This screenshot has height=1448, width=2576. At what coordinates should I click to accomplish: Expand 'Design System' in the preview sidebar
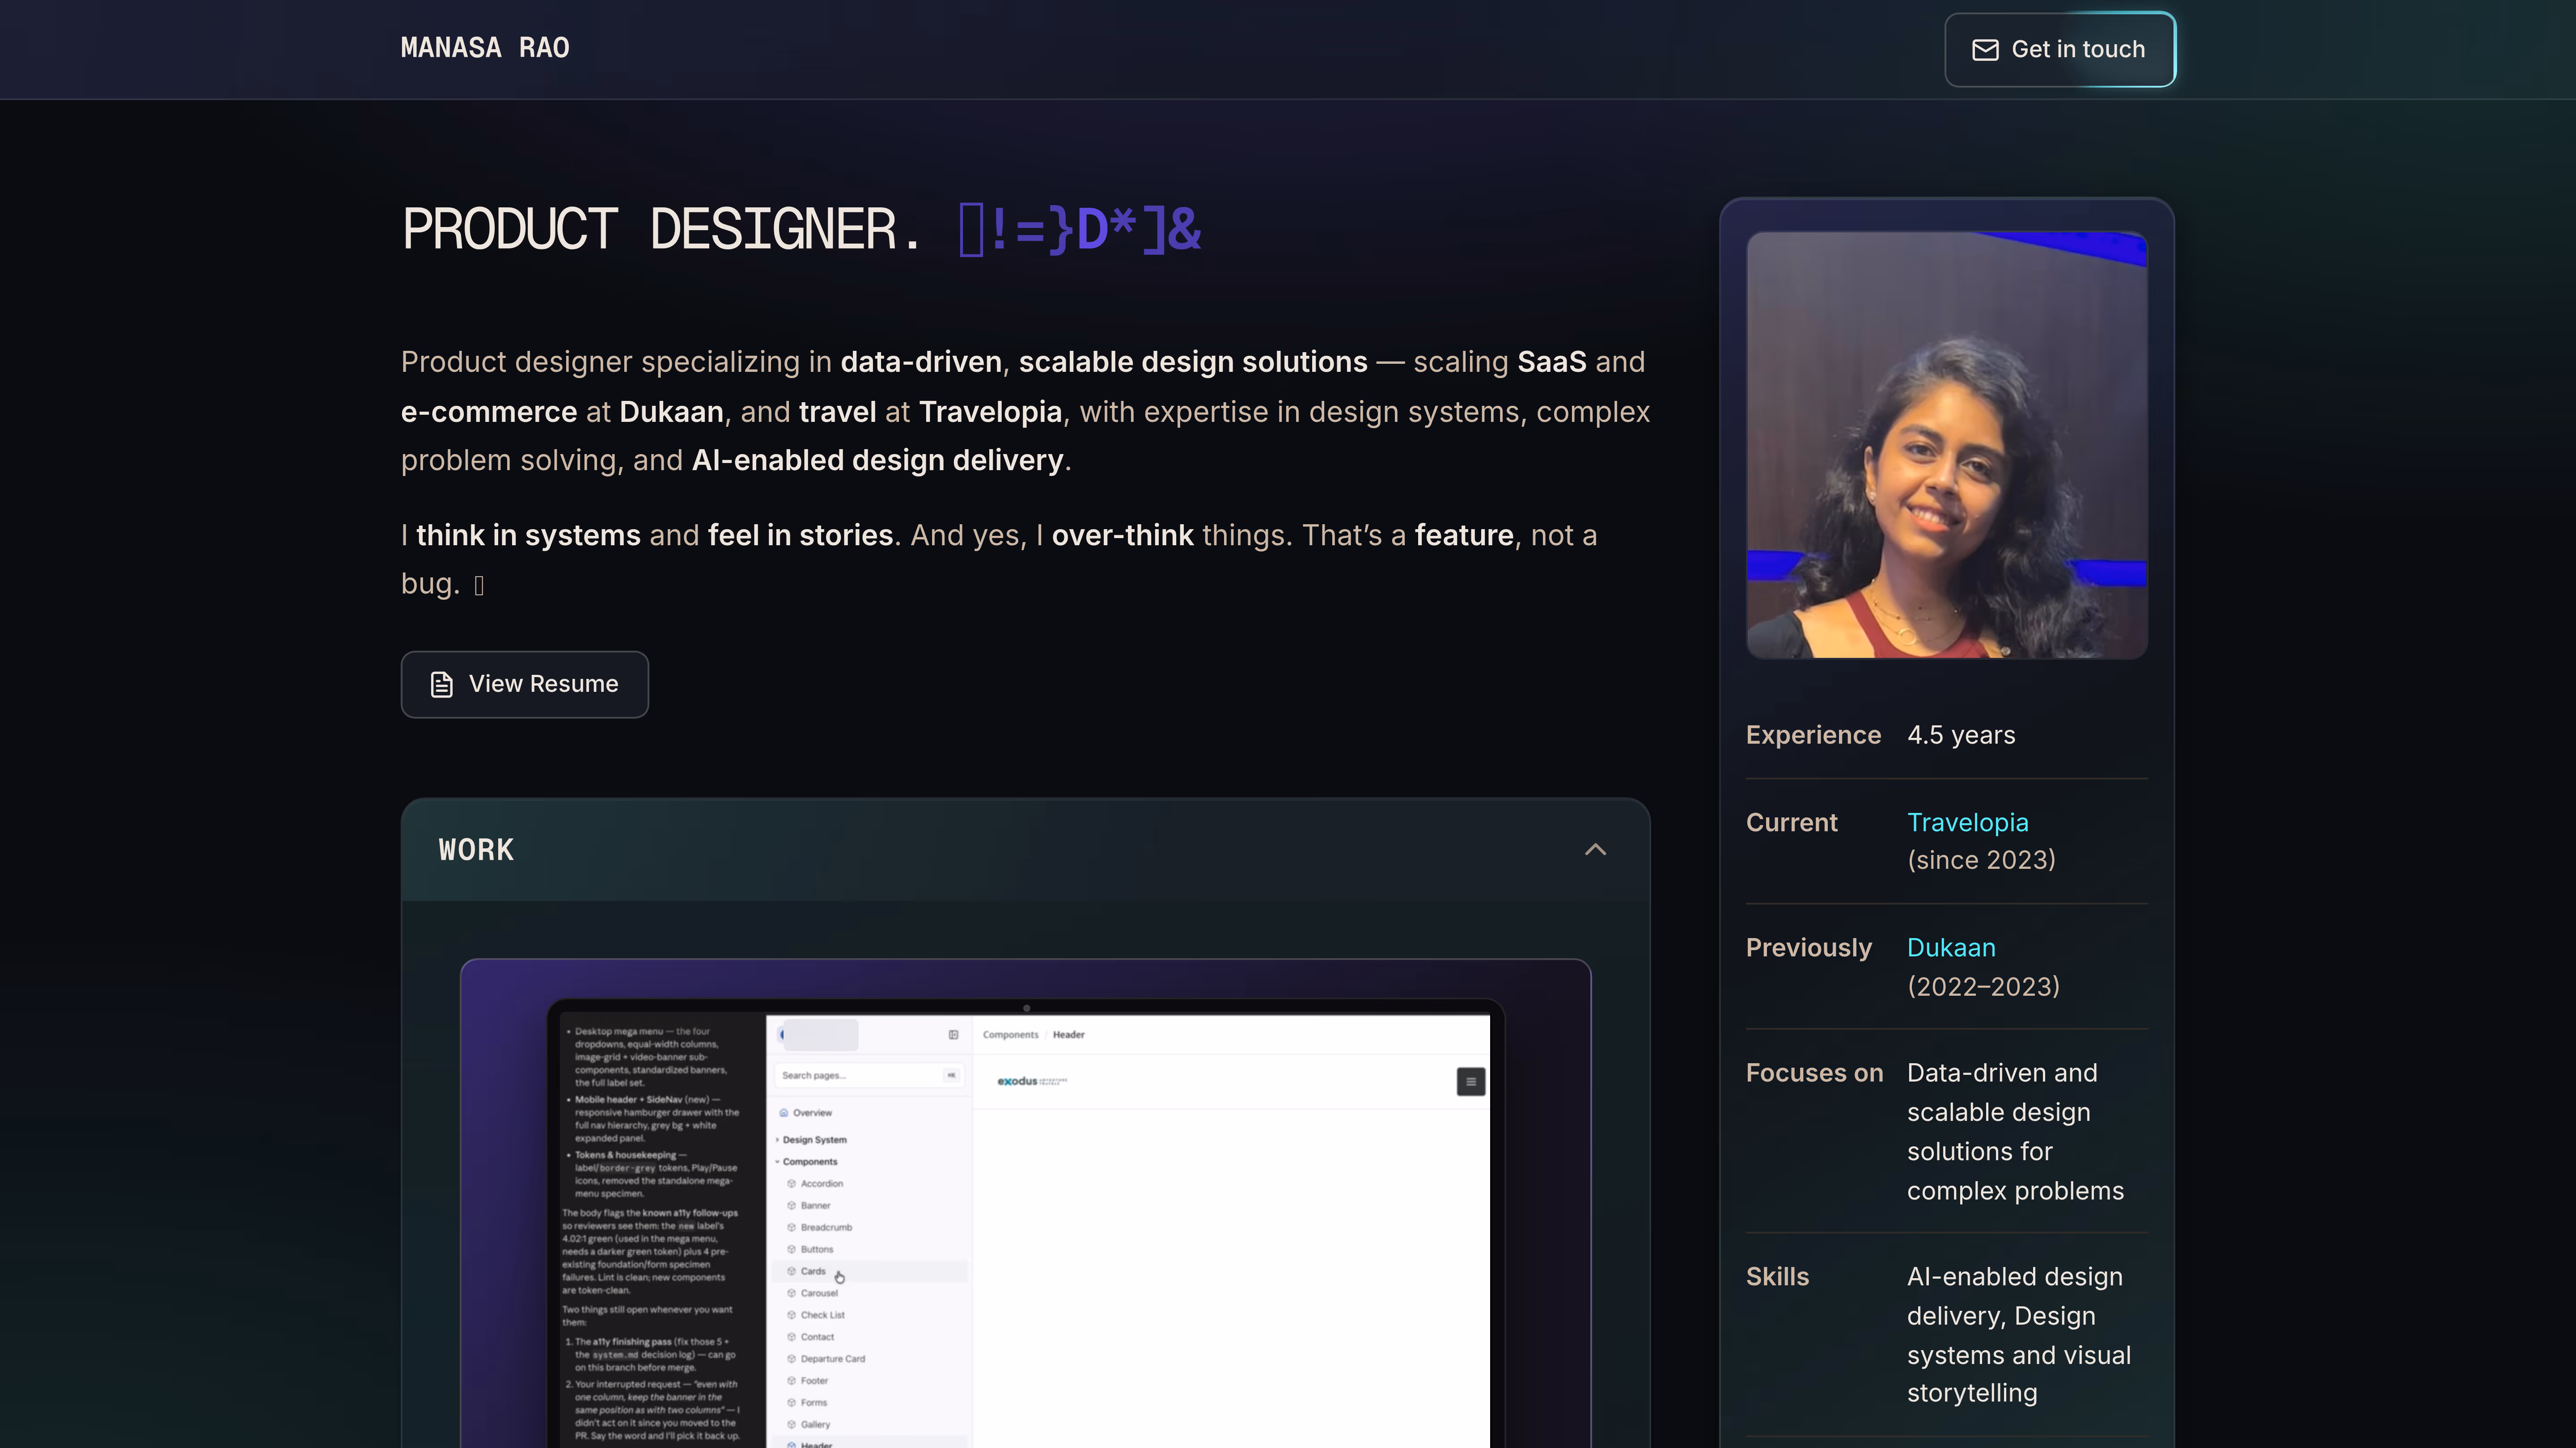pos(814,1139)
